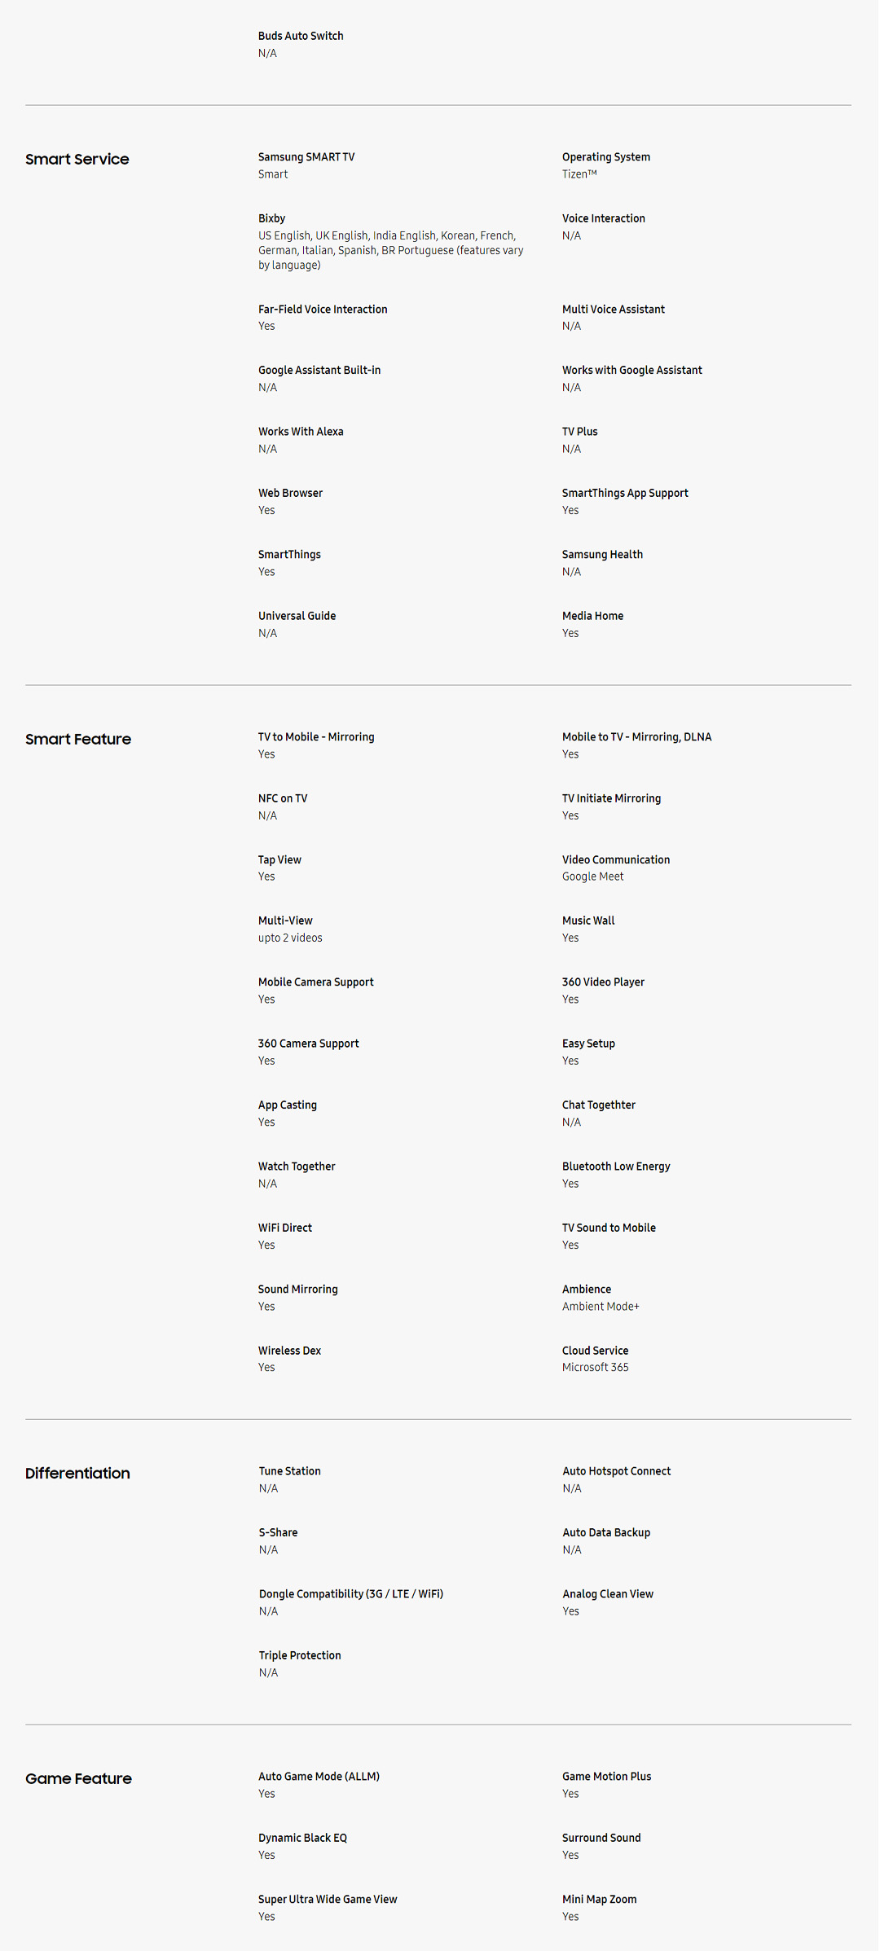
Task: Click the Ambient Mode+ value text
Action: tap(601, 1307)
